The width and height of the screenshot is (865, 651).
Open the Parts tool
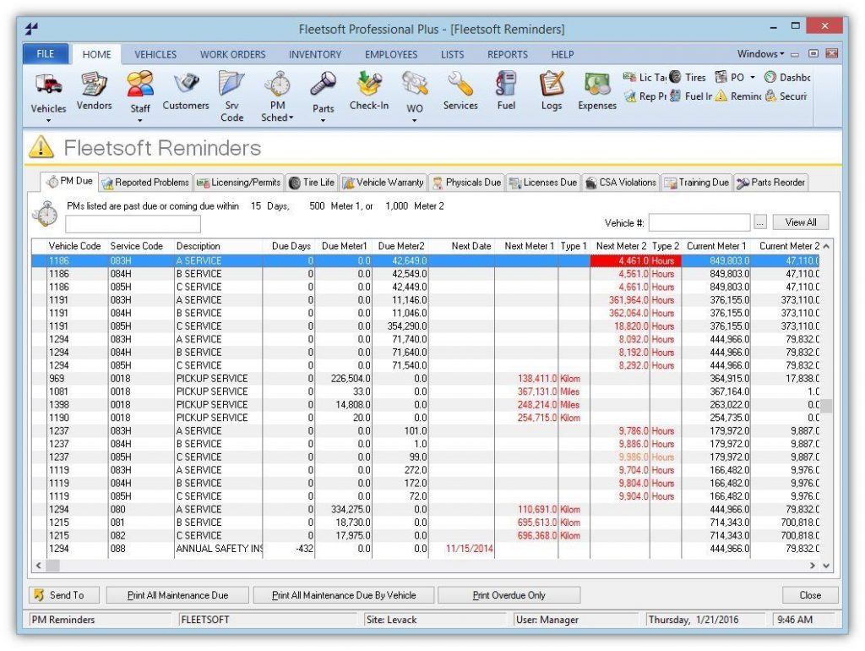(323, 93)
